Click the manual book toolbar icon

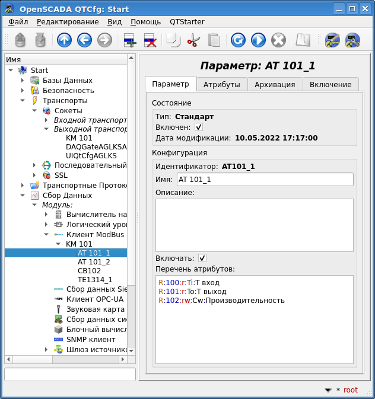tap(303, 40)
